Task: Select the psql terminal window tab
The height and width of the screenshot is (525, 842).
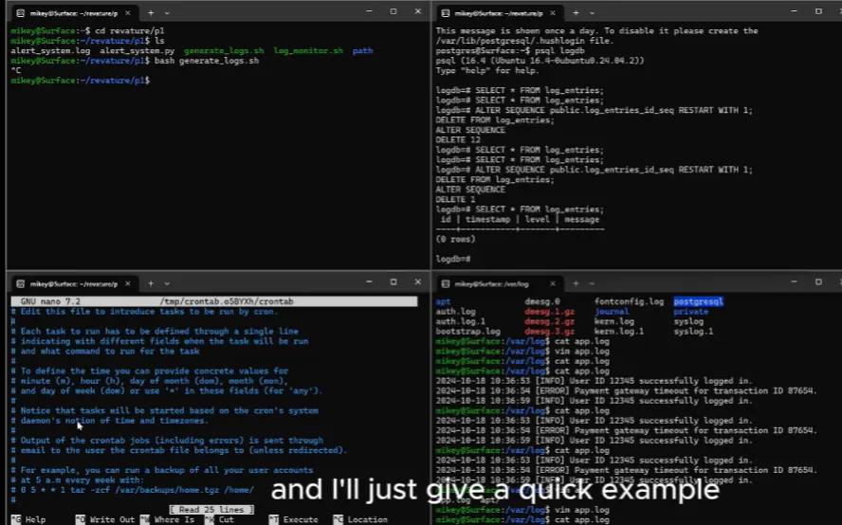Action: coord(500,13)
